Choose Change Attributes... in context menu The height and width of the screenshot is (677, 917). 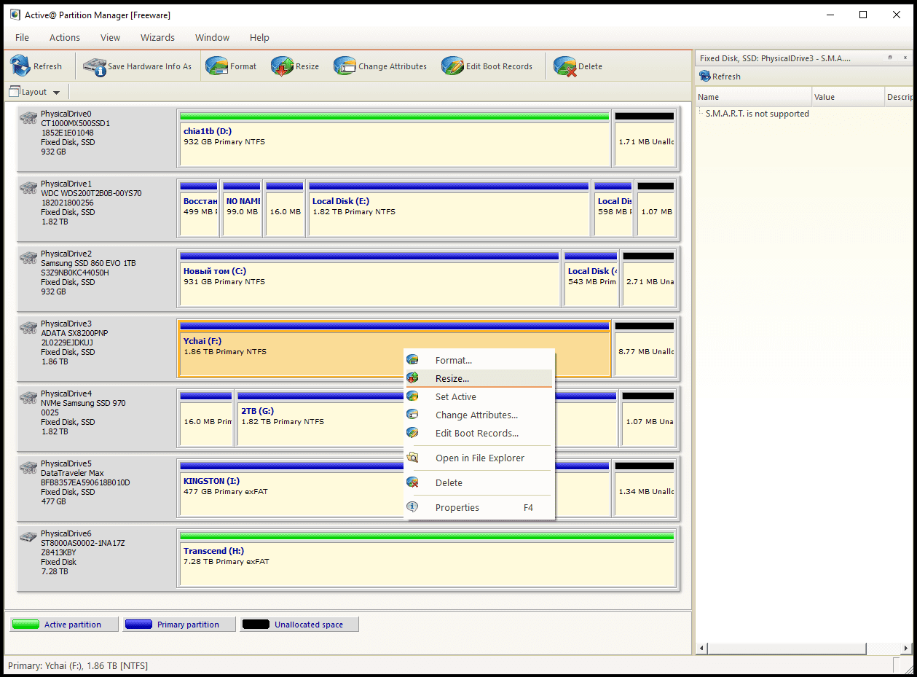coord(479,415)
